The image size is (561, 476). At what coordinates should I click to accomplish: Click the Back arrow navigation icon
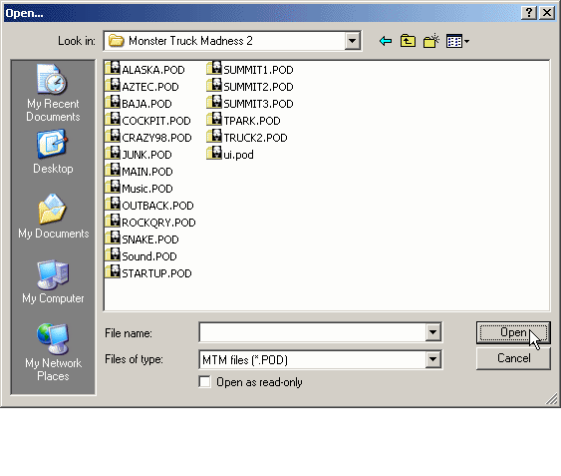(x=386, y=41)
